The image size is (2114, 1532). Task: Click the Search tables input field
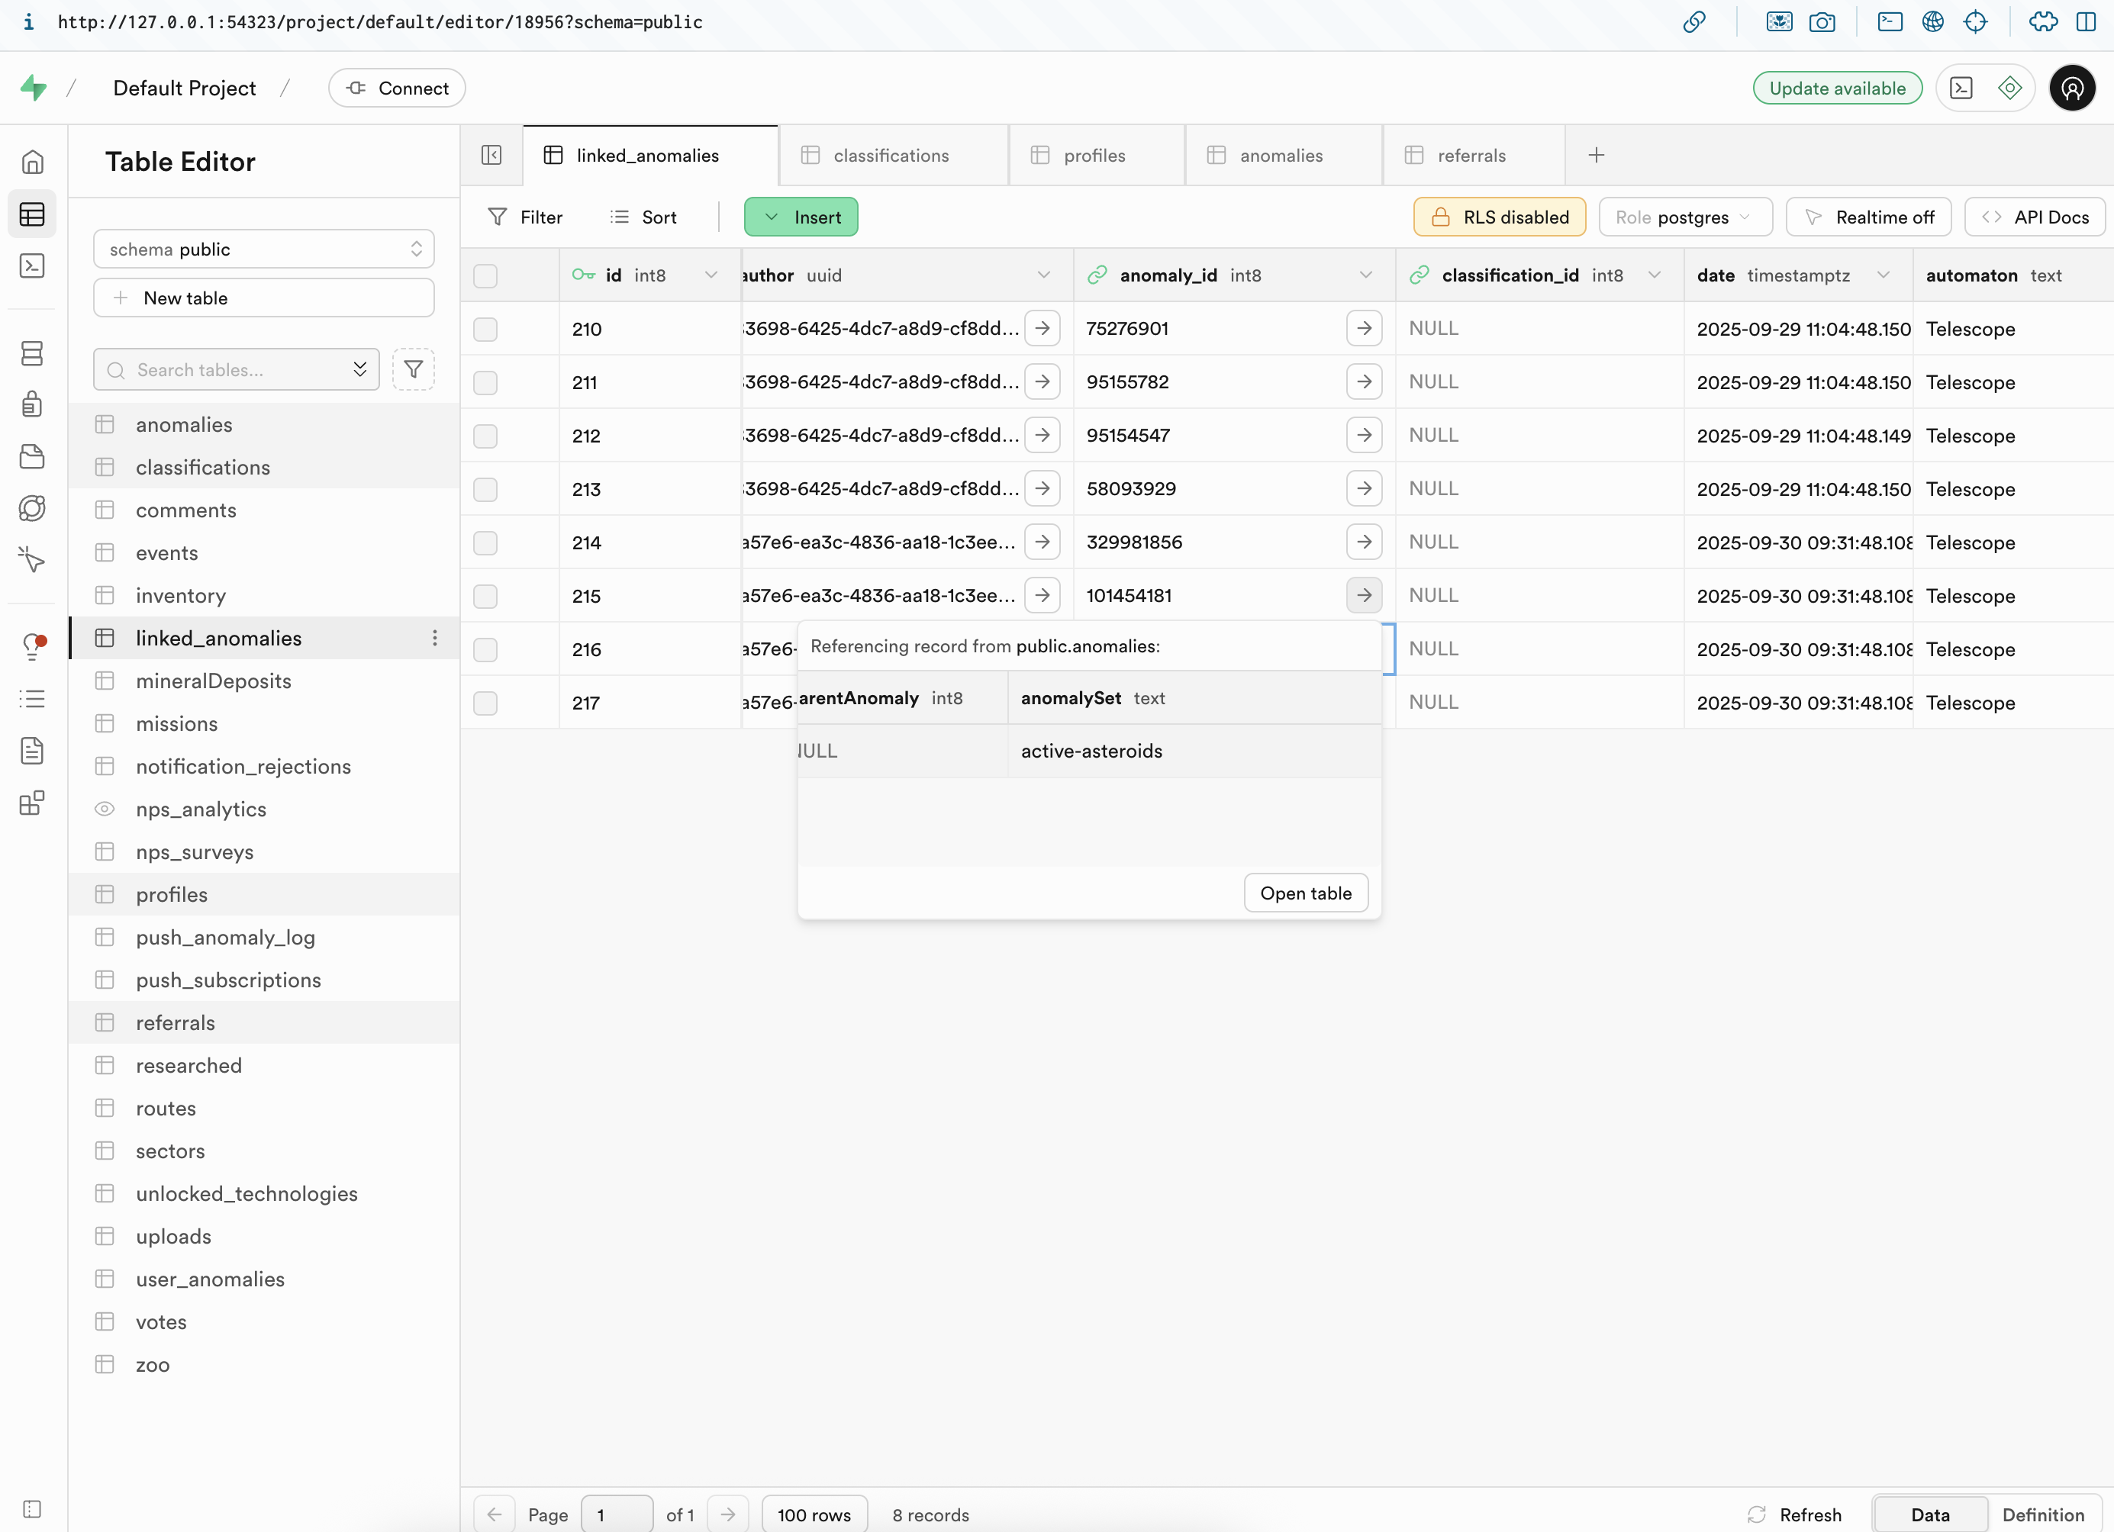click(237, 370)
